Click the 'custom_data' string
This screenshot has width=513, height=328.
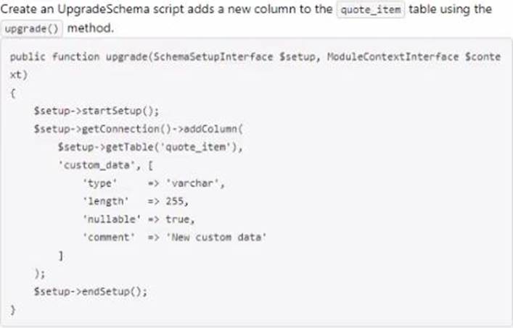(97, 165)
